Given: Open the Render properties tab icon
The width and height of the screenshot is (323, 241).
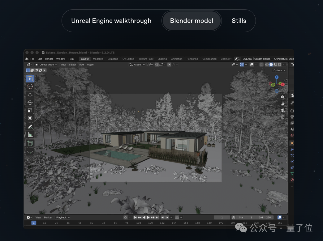Looking at the screenshot, I should [292, 111].
